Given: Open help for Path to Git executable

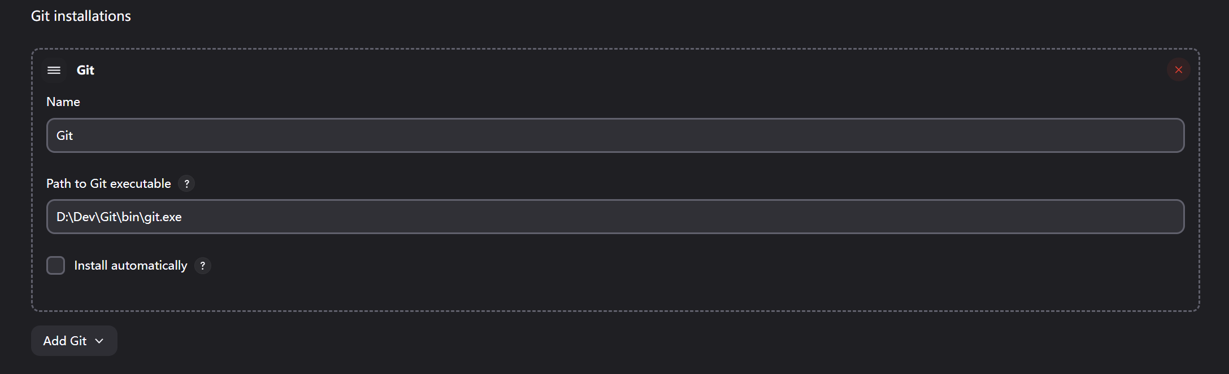Looking at the screenshot, I should [186, 184].
